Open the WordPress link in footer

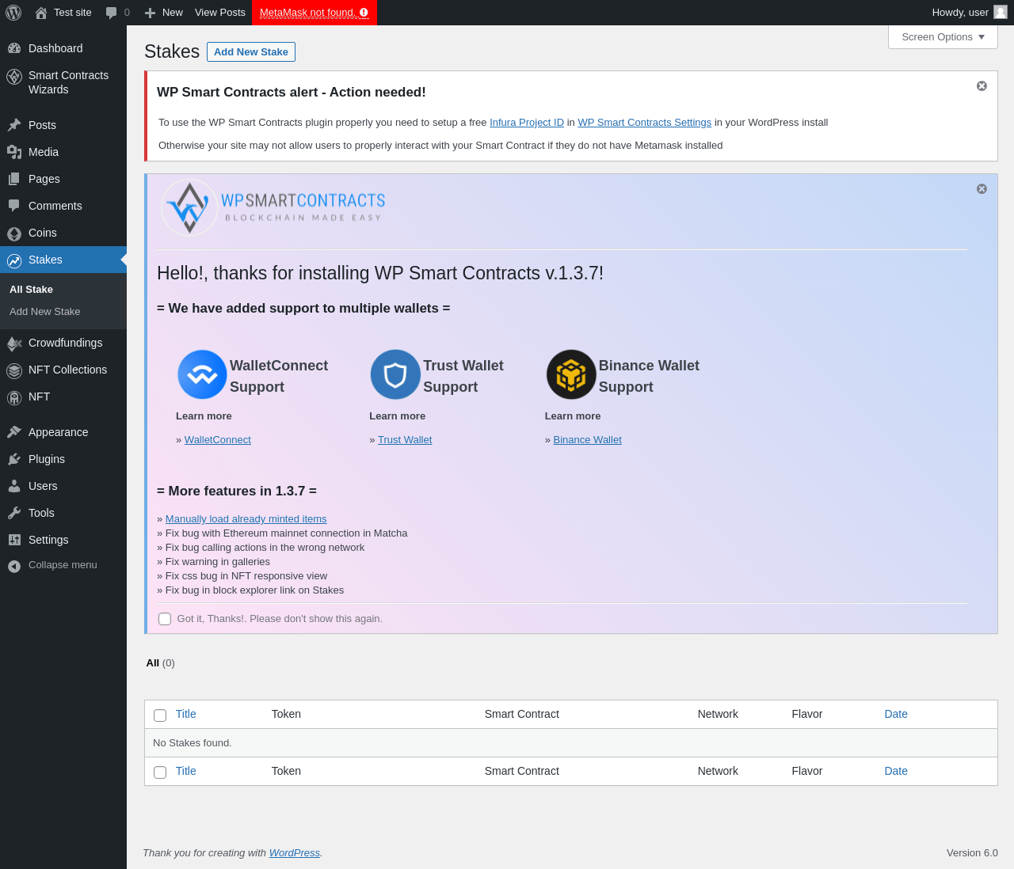point(295,853)
